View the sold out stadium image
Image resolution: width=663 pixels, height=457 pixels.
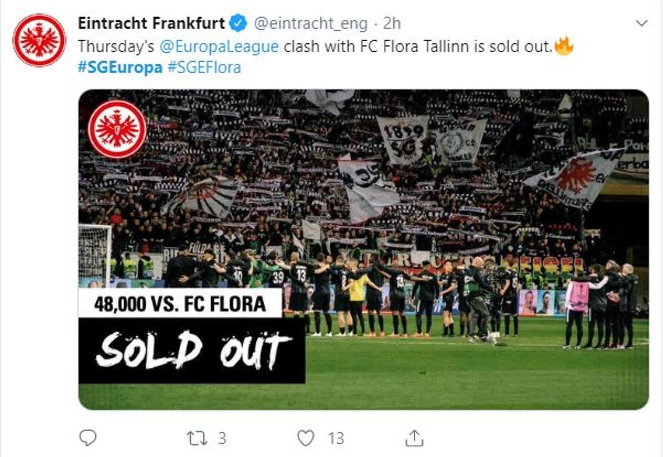coord(363,249)
